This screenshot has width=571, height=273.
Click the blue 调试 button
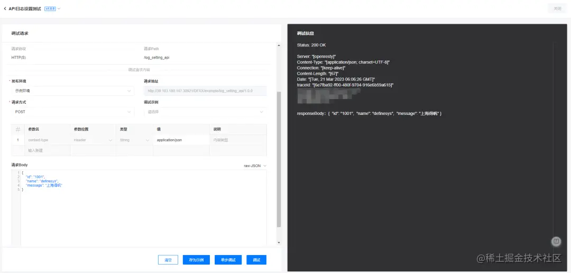pyautogui.click(x=256, y=260)
